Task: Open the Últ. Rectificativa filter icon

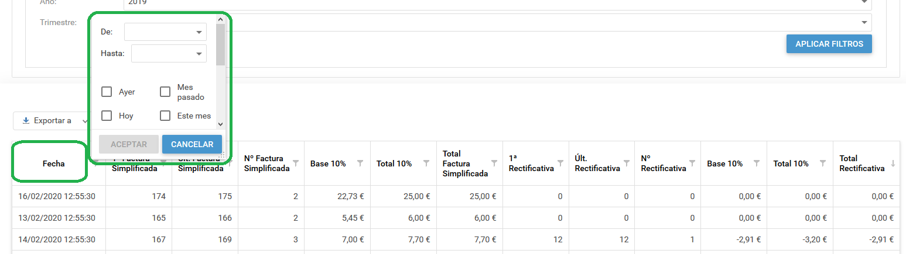Action: pyautogui.click(x=627, y=163)
